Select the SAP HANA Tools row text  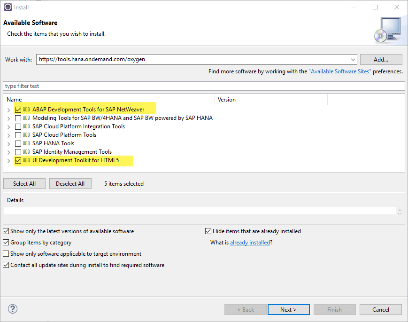[x=54, y=143]
